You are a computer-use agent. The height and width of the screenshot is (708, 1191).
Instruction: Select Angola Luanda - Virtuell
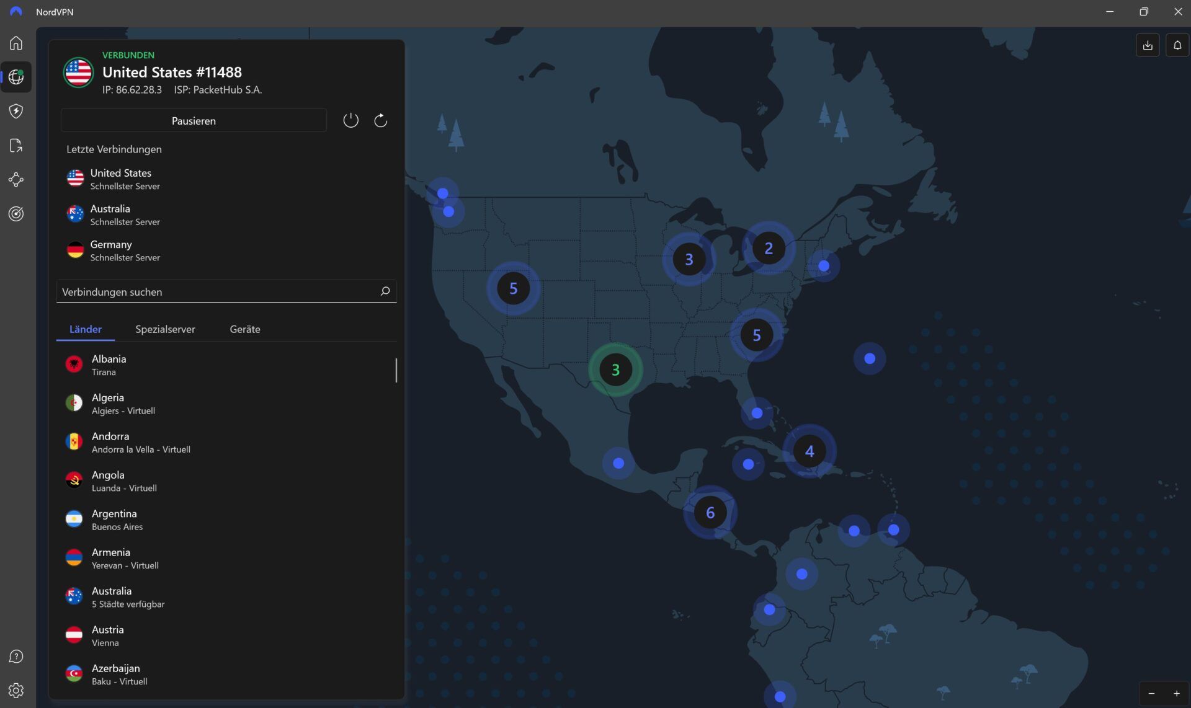click(225, 481)
